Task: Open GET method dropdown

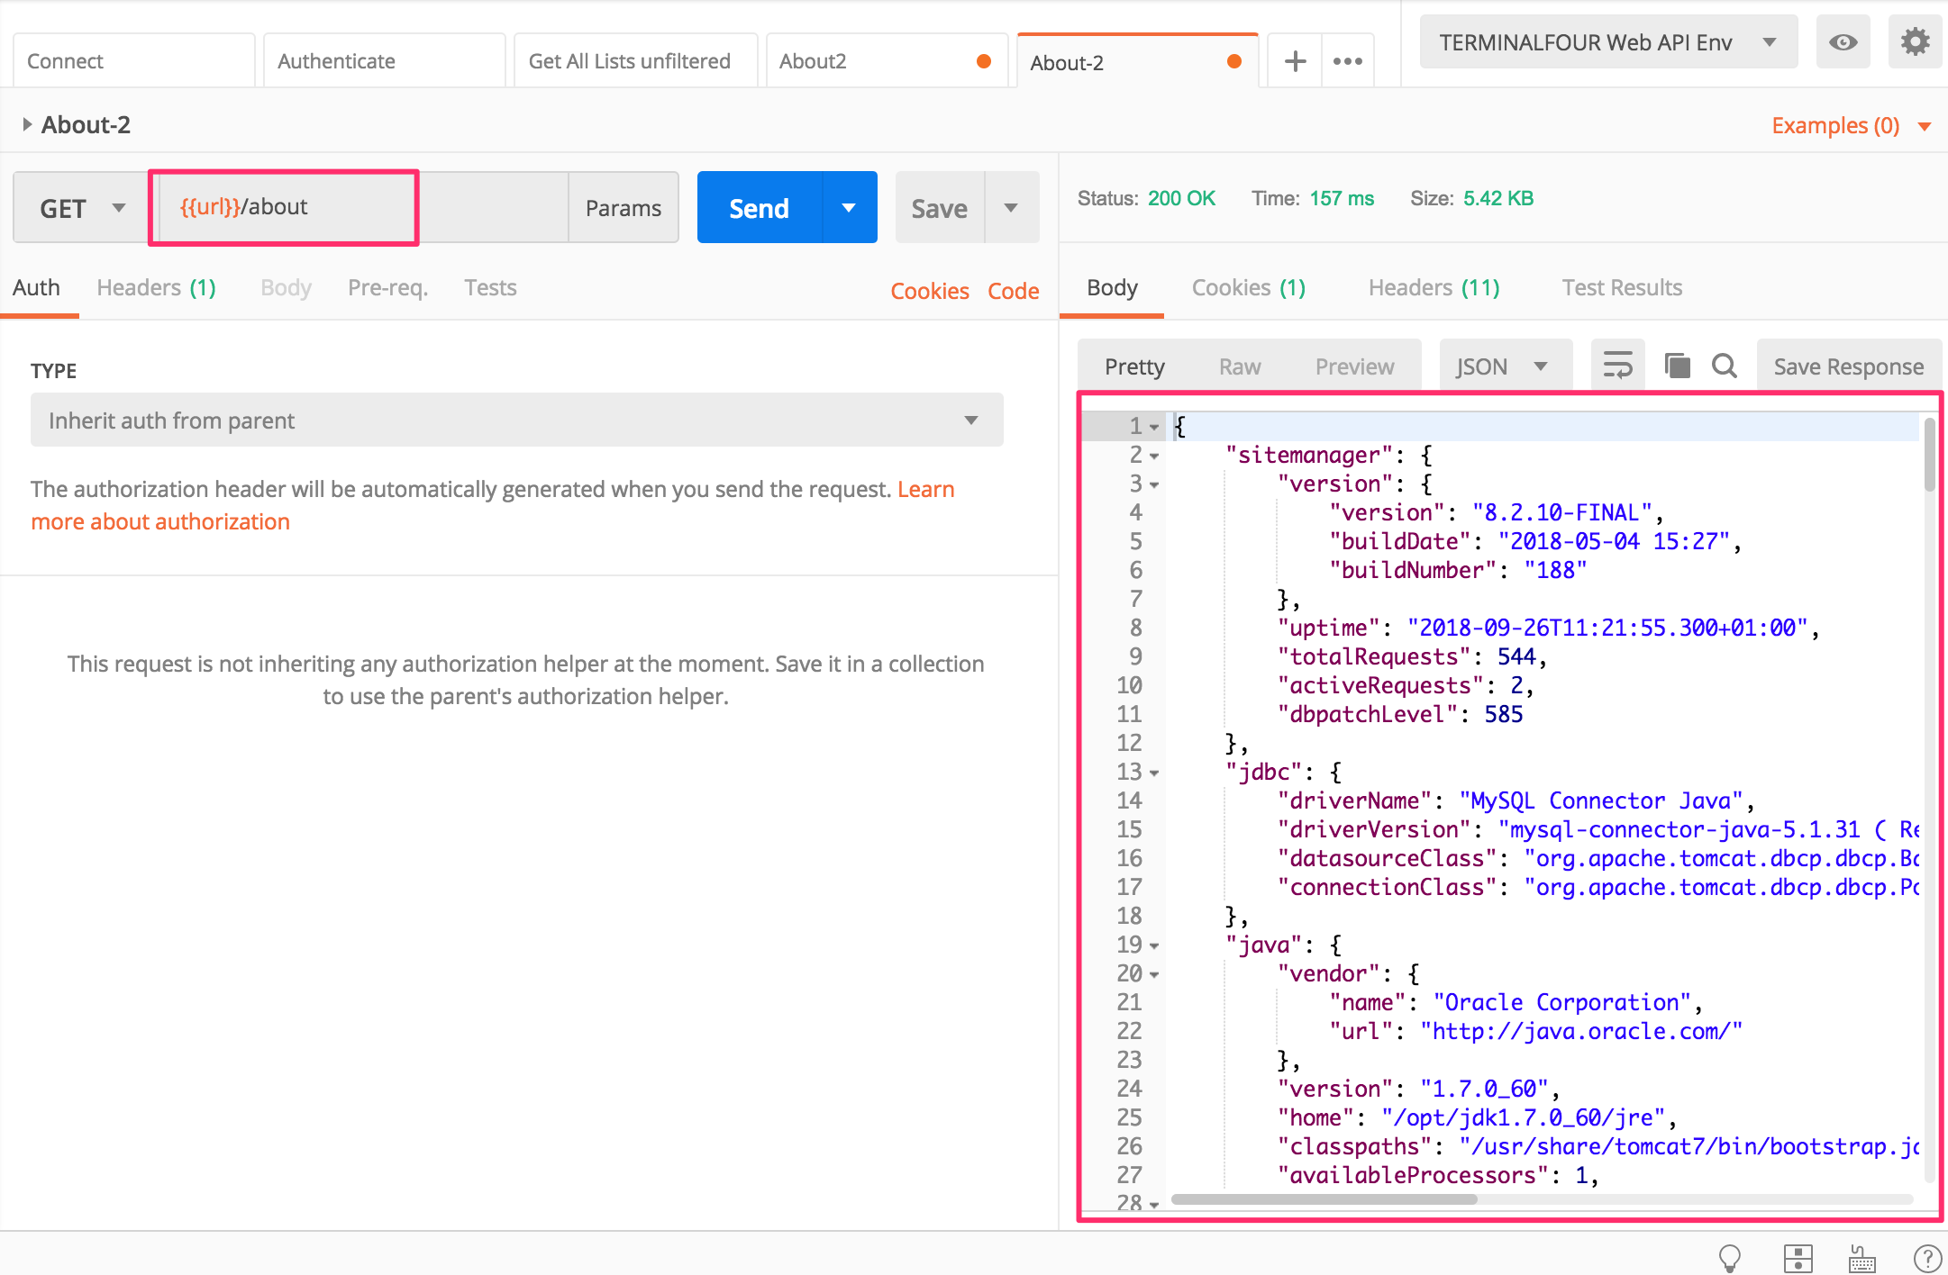Action: [81, 208]
